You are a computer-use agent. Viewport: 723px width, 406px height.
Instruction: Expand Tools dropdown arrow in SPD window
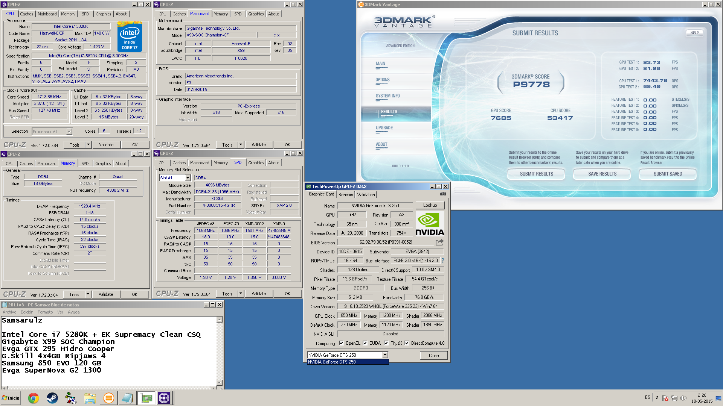point(241,294)
